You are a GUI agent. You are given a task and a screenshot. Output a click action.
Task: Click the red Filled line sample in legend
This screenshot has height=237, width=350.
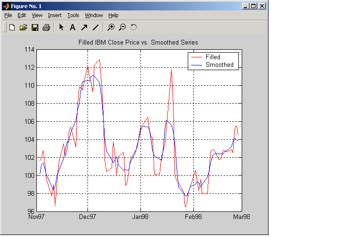tap(195, 57)
